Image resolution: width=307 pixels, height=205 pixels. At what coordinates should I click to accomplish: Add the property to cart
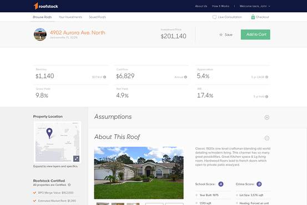click(255, 34)
